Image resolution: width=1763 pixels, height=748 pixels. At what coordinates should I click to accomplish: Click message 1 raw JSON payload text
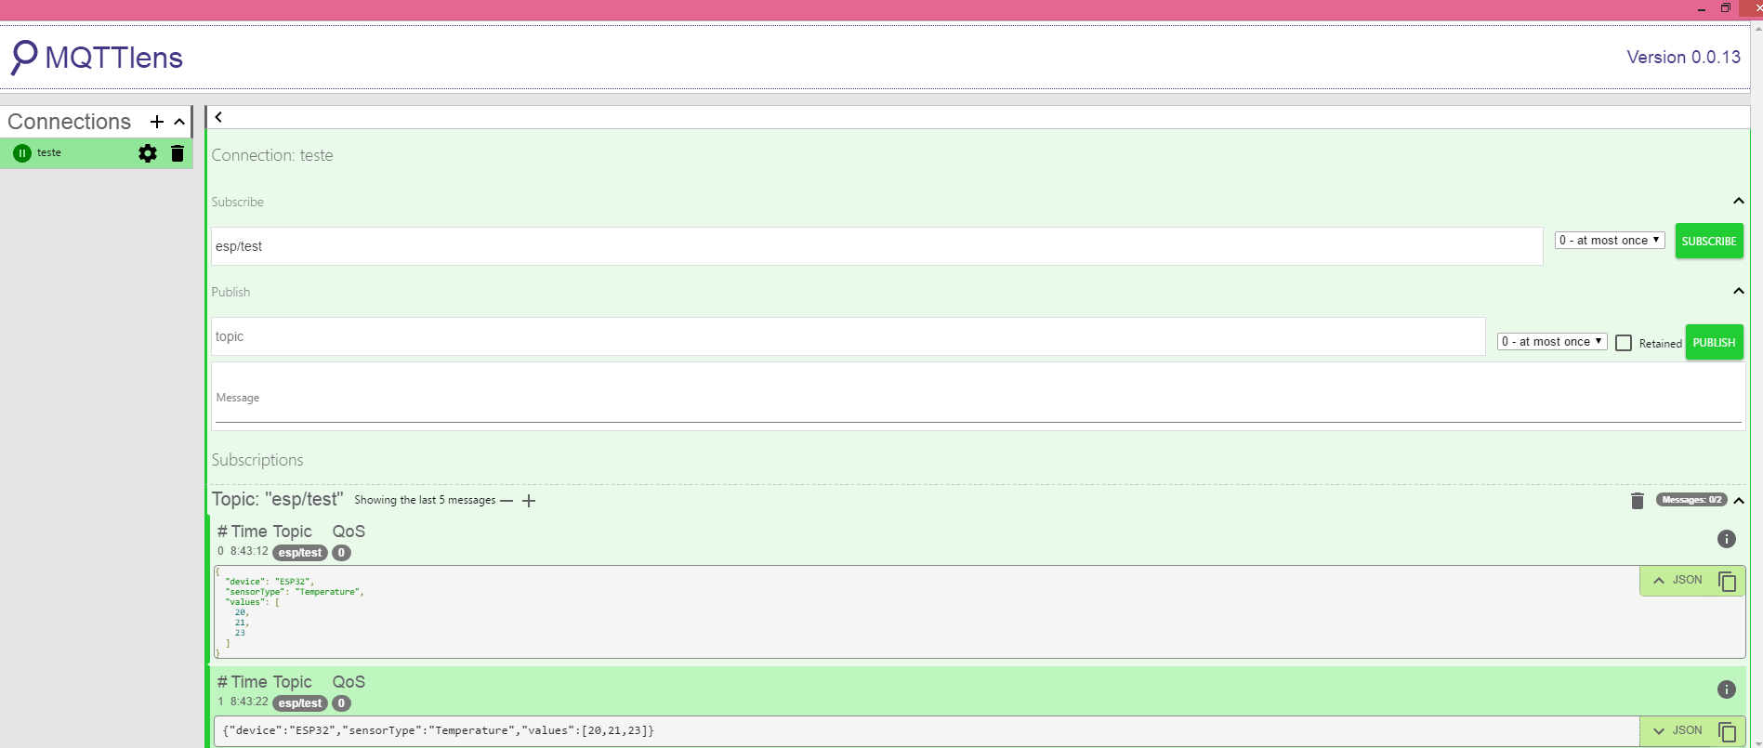439,730
